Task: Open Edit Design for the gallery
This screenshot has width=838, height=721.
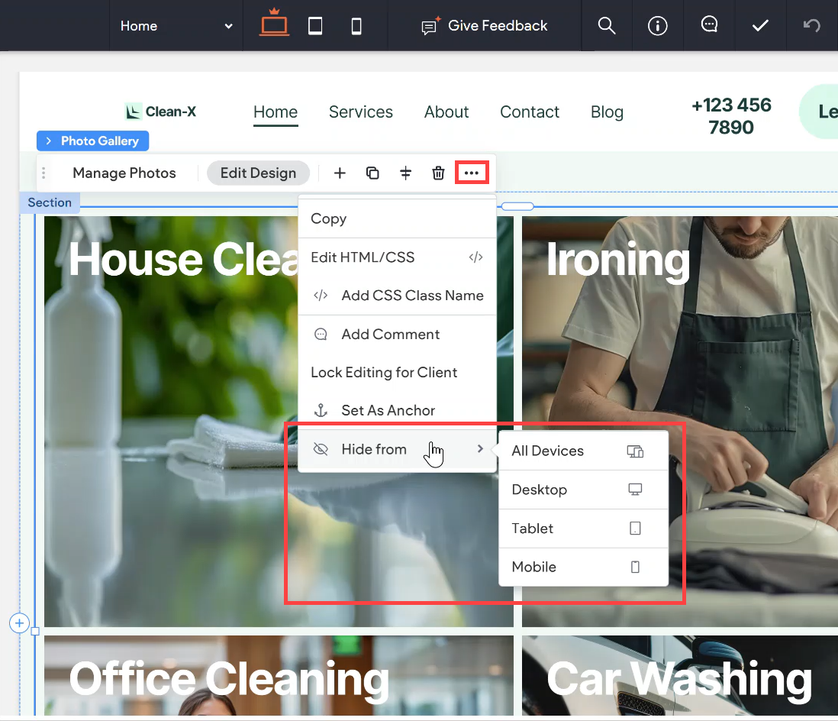Action: click(x=258, y=173)
